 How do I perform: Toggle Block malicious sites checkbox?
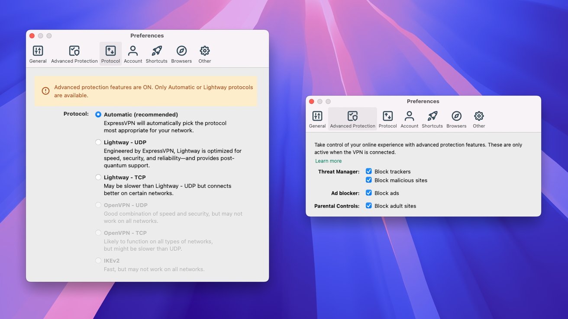369,180
